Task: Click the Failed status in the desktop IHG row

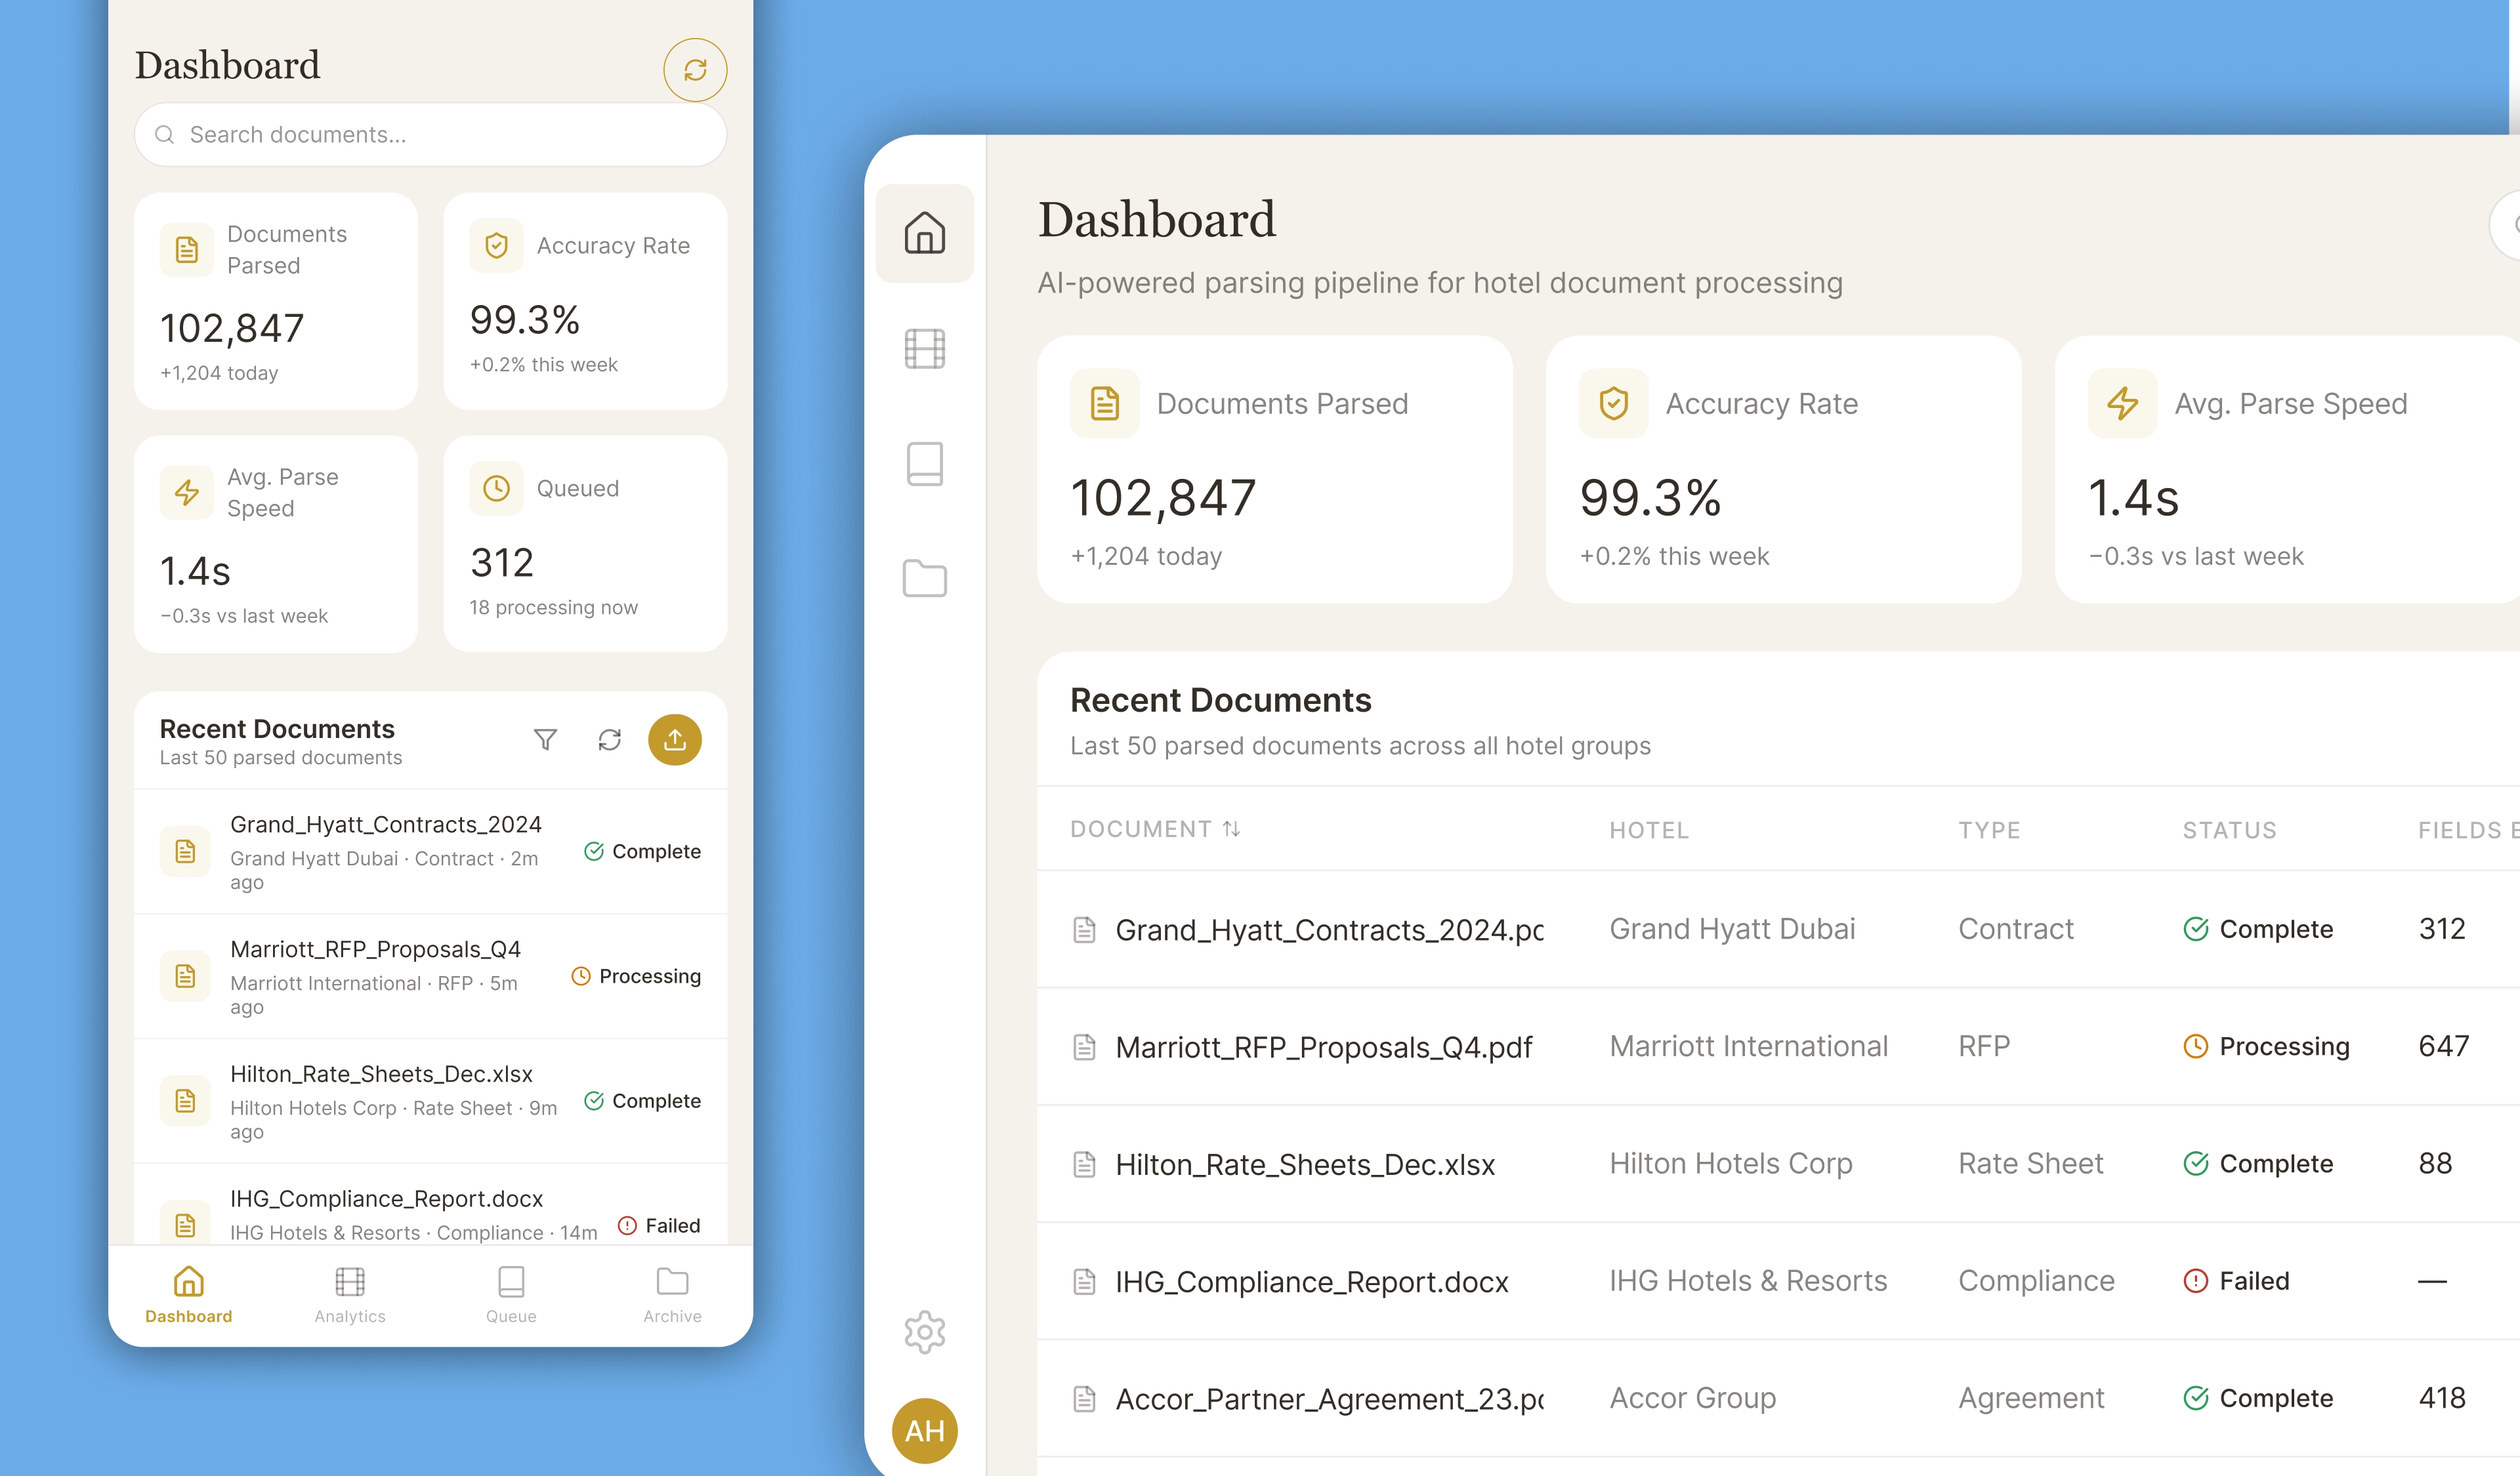Action: pos(2236,1281)
